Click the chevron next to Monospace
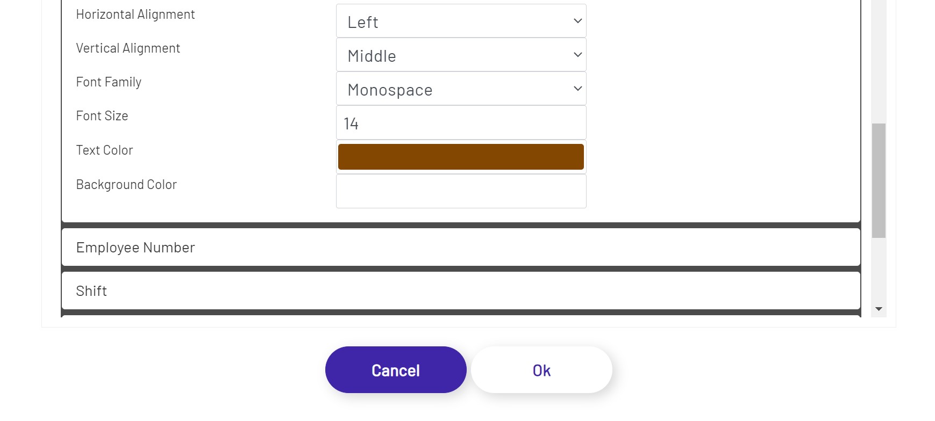Screen dimensions: 935x421 coord(577,88)
